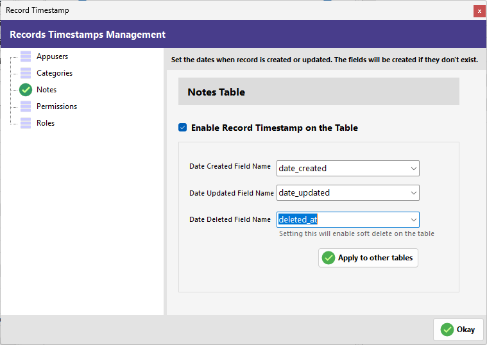Click the Permissions table icon

26,106
